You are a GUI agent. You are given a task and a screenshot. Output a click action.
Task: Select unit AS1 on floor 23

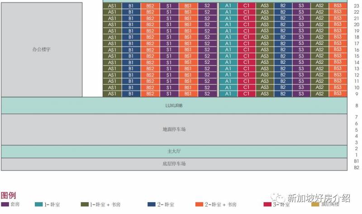point(112,6)
